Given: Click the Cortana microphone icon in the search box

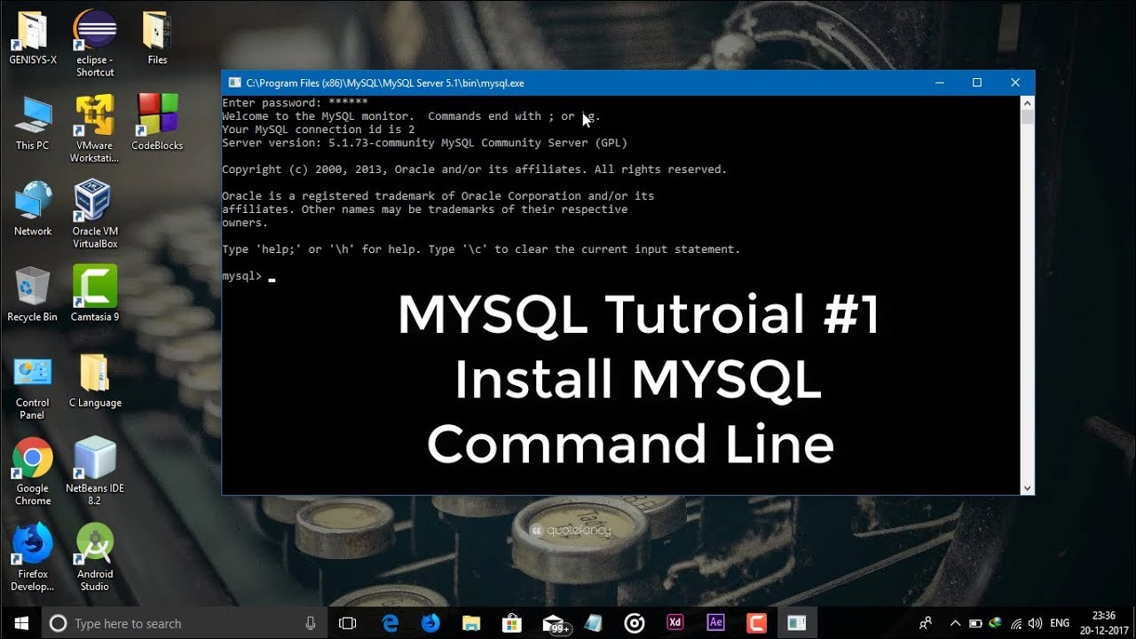Looking at the screenshot, I should tap(311, 623).
